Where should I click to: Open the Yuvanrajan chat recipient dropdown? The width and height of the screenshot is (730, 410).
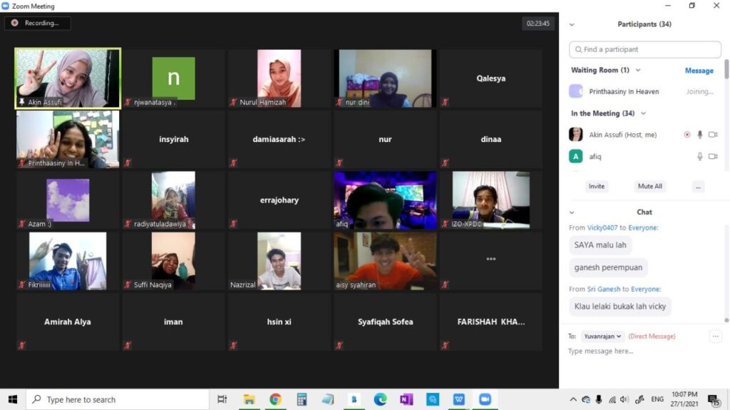tap(602, 337)
